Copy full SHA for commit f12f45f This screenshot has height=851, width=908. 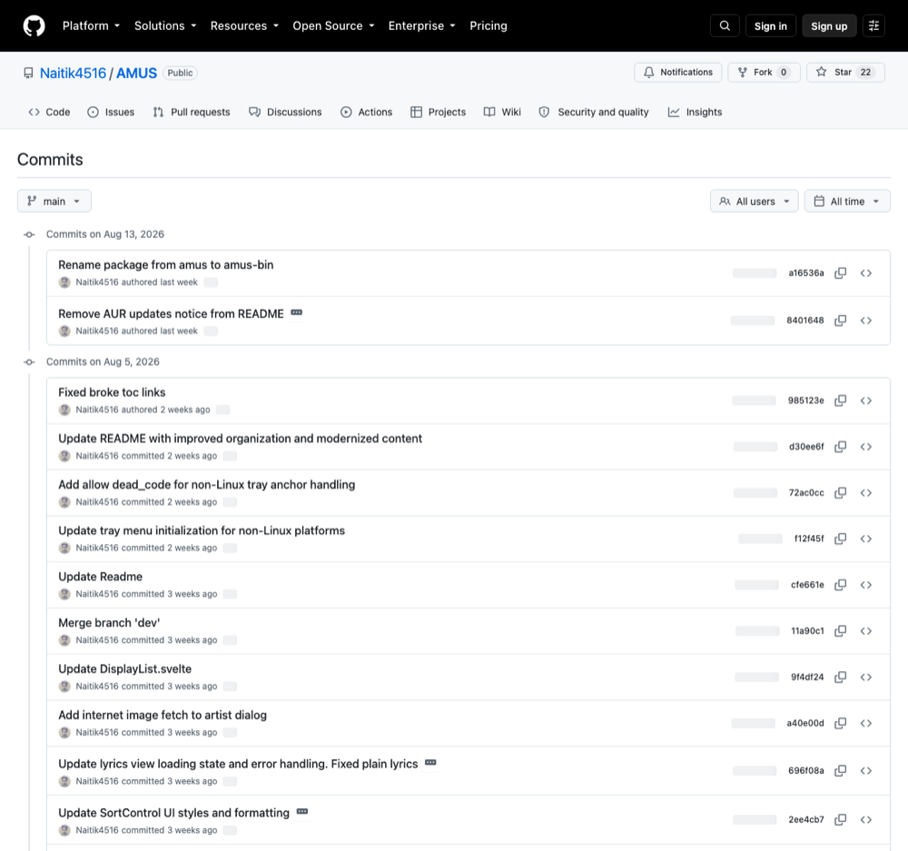[840, 539]
